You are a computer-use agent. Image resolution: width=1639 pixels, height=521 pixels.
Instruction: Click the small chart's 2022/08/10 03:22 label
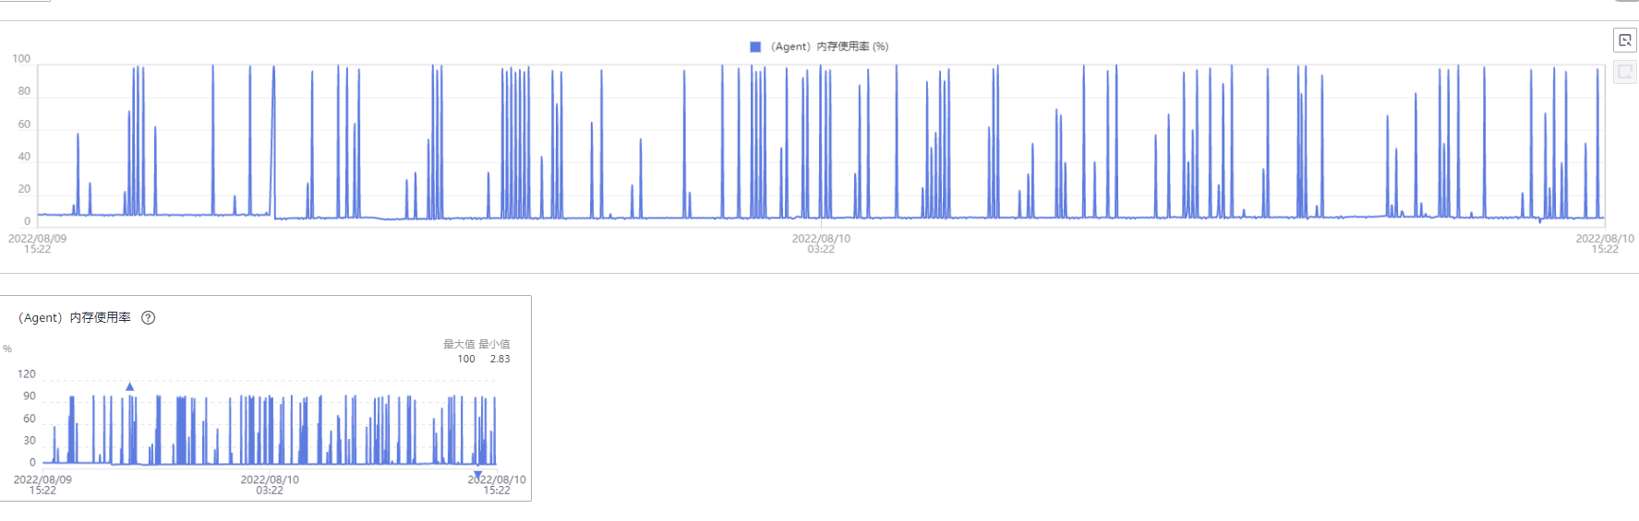pyautogui.click(x=270, y=485)
